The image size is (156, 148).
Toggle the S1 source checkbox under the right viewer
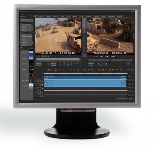click(96, 56)
